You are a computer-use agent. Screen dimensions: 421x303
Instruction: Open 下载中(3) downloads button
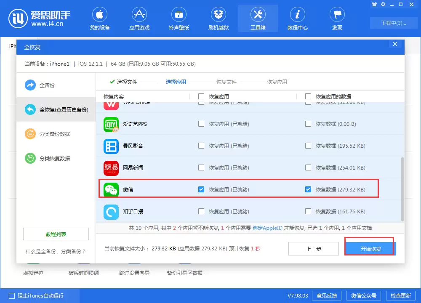[x=393, y=23]
